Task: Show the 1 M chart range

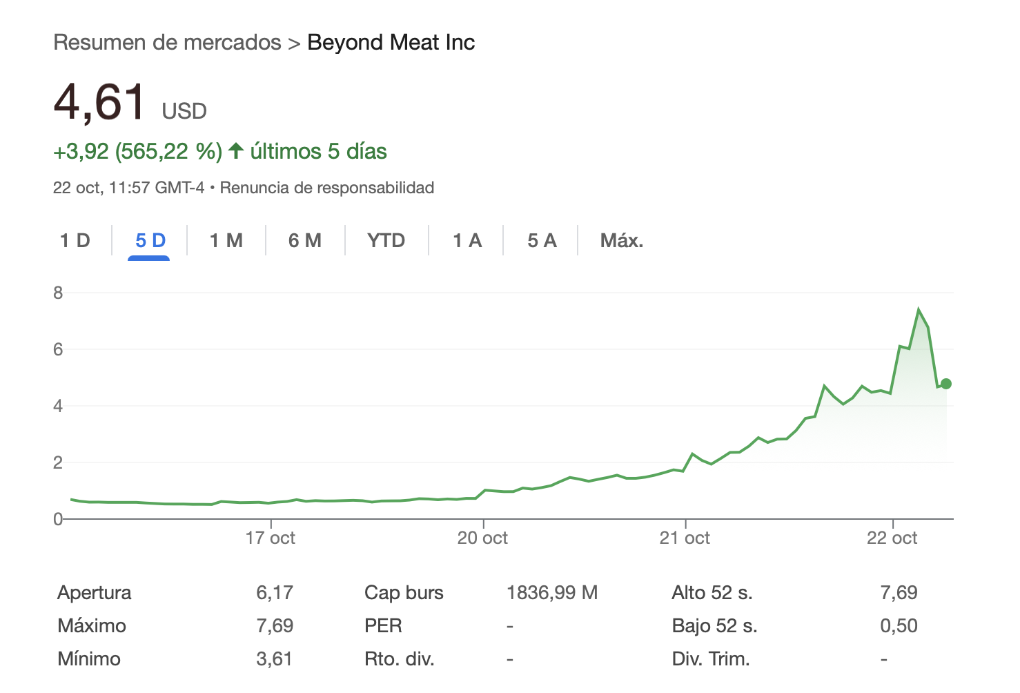Action: (x=226, y=241)
